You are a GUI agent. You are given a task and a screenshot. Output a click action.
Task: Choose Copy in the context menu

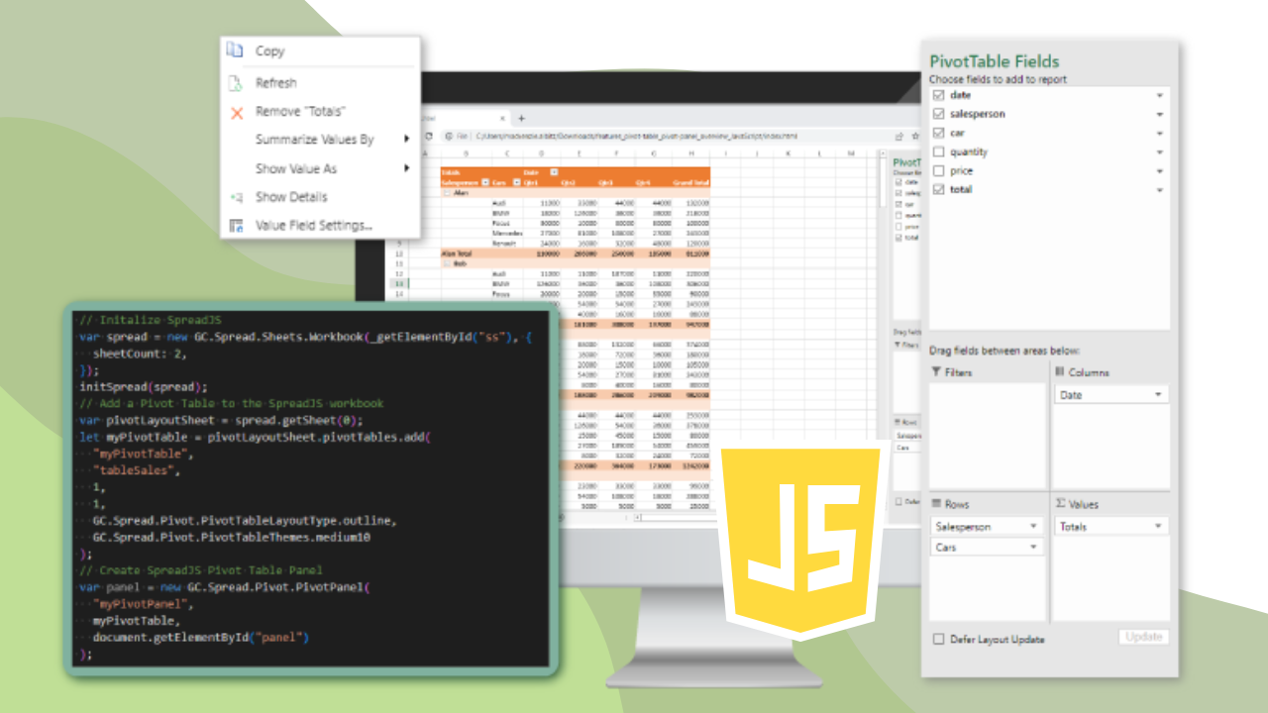[x=269, y=51]
